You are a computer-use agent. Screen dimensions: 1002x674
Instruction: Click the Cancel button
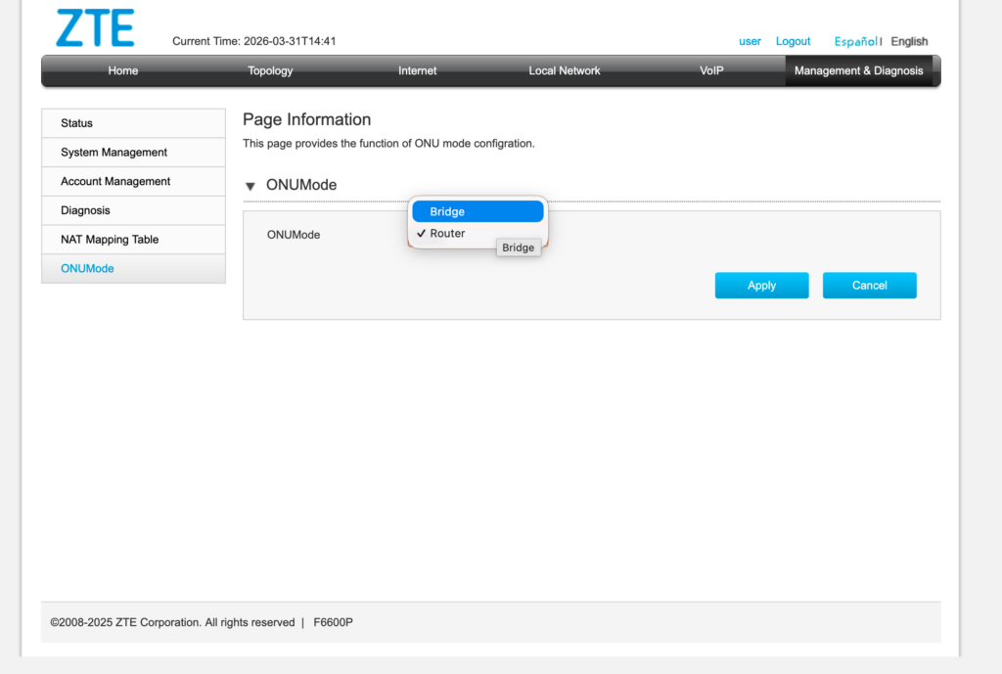(x=869, y=286)
